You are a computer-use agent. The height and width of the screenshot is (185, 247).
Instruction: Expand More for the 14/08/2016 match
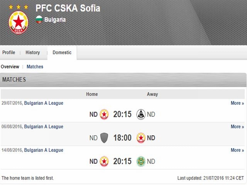pos(237,150)
